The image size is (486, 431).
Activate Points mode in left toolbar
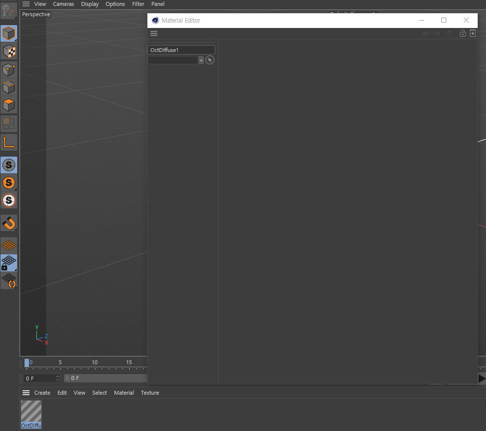[x=9, y=69]
